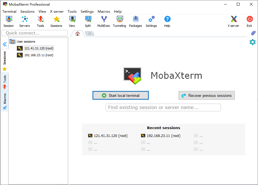Click the yellow star favorites icon in sidebar
This screenshot has width=258, height=185.
coord(5,69)
